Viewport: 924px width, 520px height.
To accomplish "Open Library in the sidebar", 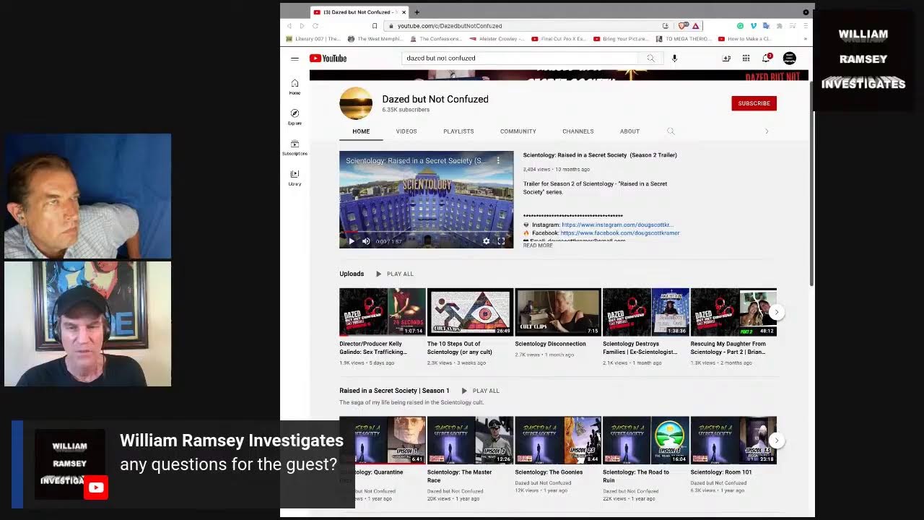I will [295, 177].
